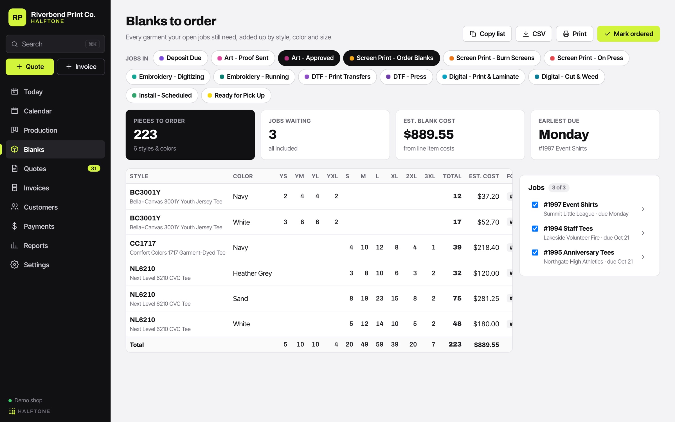The width and height of the screenshot is (675, 422).
Task: Click the Mark ordered button
Action: click(x=628, y=34)
